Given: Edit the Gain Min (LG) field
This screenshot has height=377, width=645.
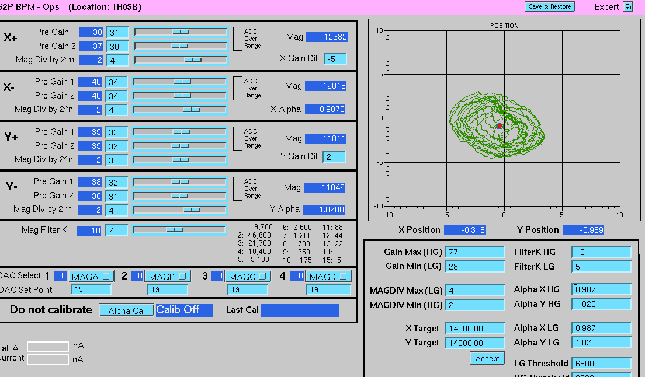Looking at the screenshot, I should [x=475, y=267].
